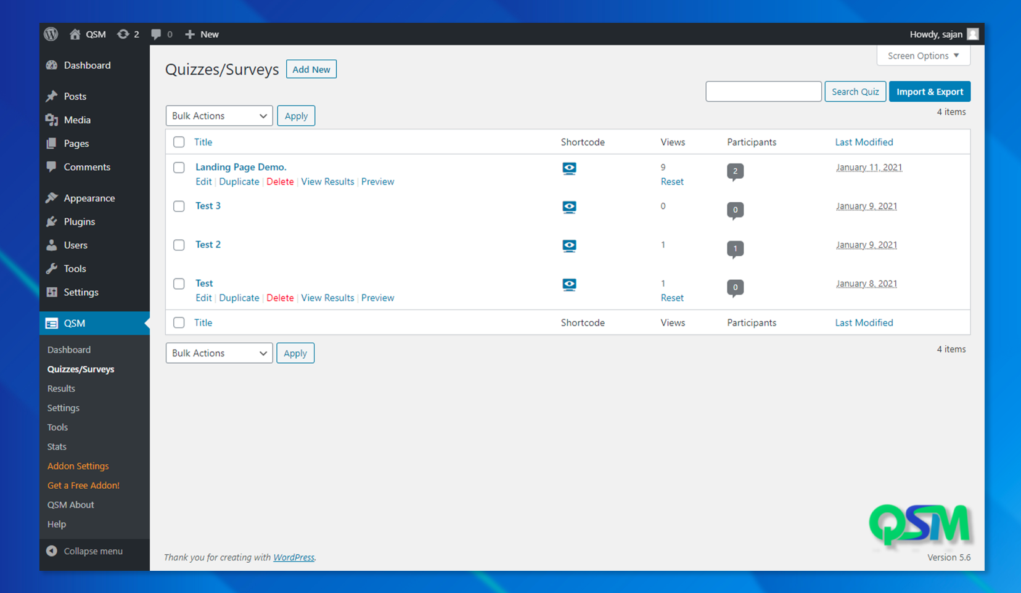Click the plus New content icon
1021x593 pixels.
click(190, 34)
